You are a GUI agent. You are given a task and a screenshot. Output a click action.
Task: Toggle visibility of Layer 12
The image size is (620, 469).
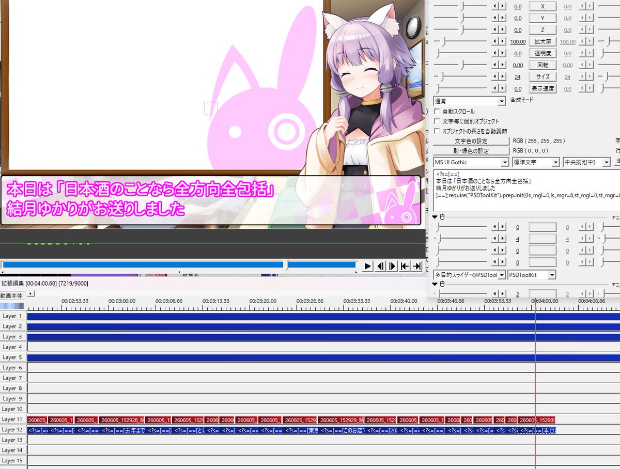point(13,430)
